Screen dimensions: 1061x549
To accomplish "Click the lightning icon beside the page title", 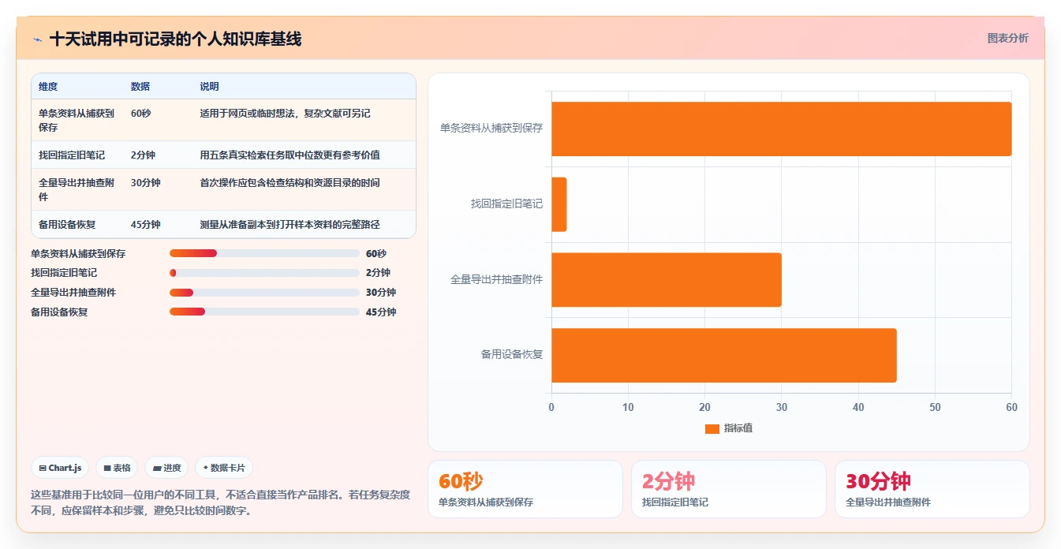I will tap(38, 39).
